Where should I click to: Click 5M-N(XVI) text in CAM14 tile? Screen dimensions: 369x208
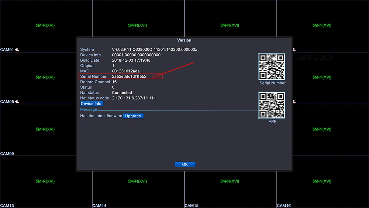137,181
